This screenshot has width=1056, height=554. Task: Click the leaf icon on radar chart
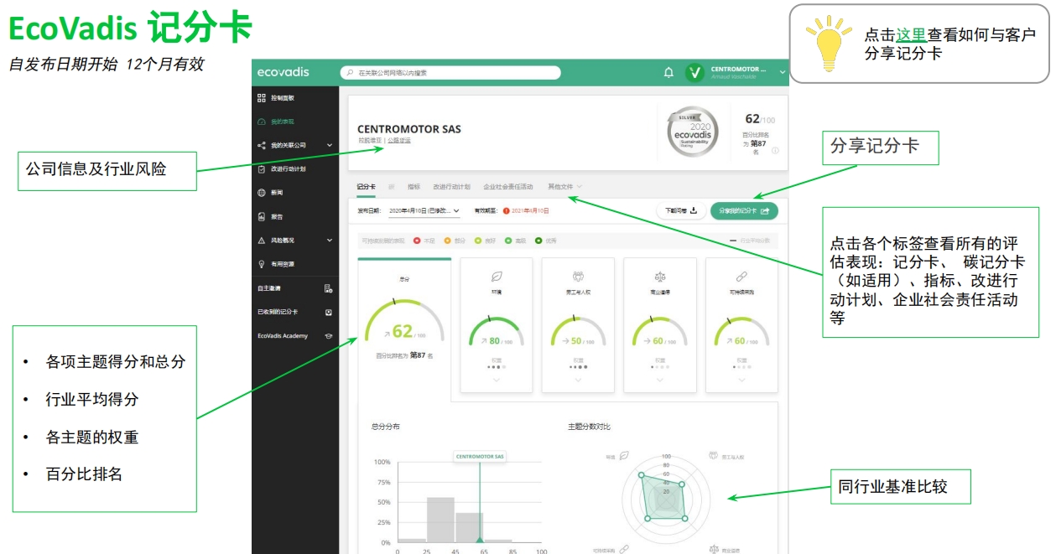click(623, 456)
